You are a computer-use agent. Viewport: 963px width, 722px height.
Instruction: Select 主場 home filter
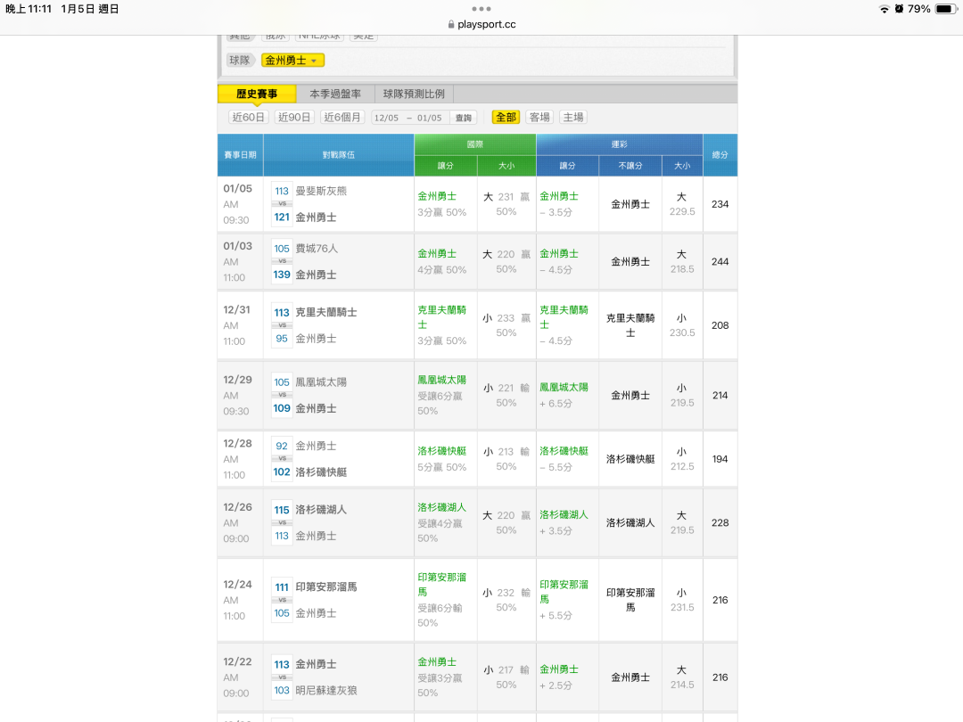pos(573,118)
